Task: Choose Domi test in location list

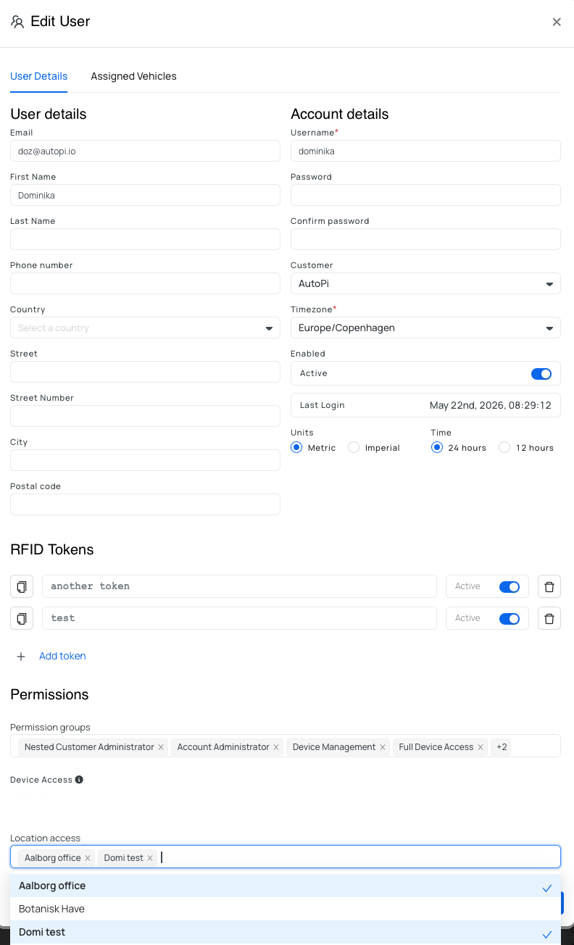Action: pyautogui.click(x=286, y=932)
